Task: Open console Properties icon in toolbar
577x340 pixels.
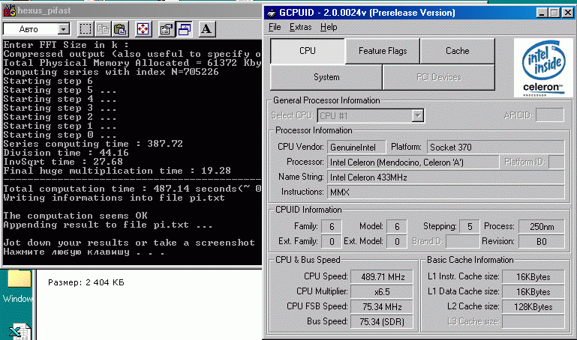Action: (167, 29)
